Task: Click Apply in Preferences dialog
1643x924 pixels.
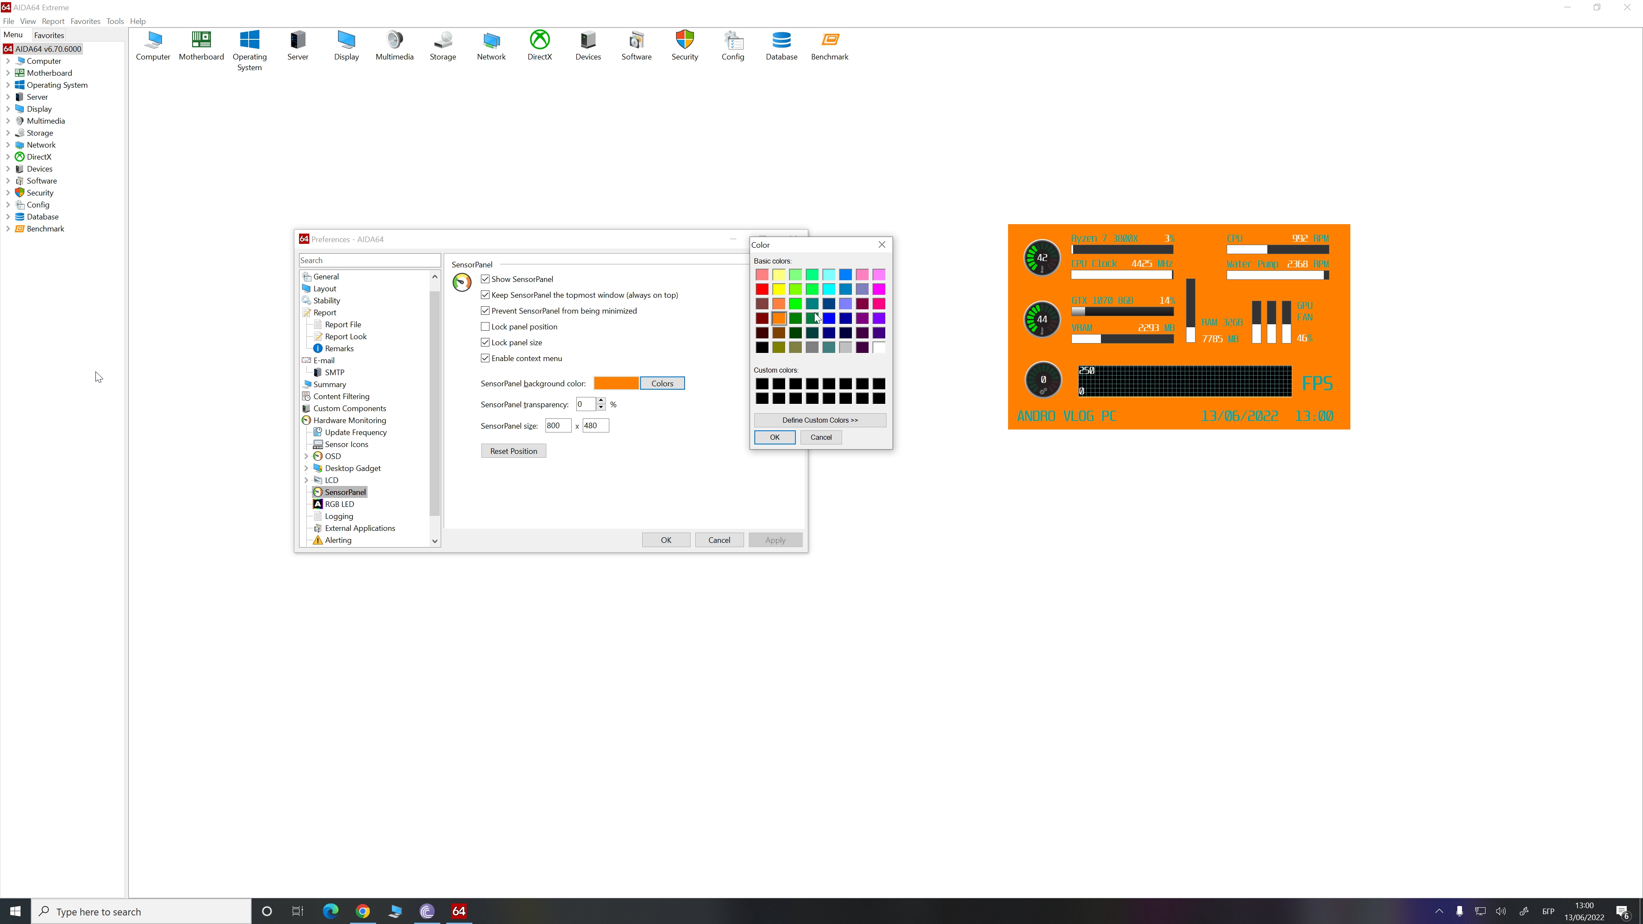Action: click(x=775, y=540)
